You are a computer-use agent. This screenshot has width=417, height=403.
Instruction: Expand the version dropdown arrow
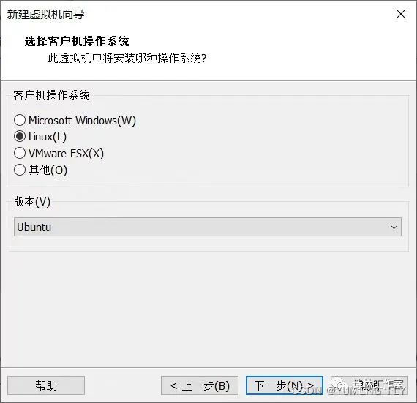pyautogui.click(x=394, y=227)
